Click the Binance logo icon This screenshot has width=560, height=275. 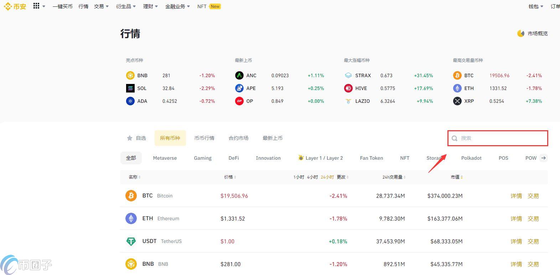point(8,6)
